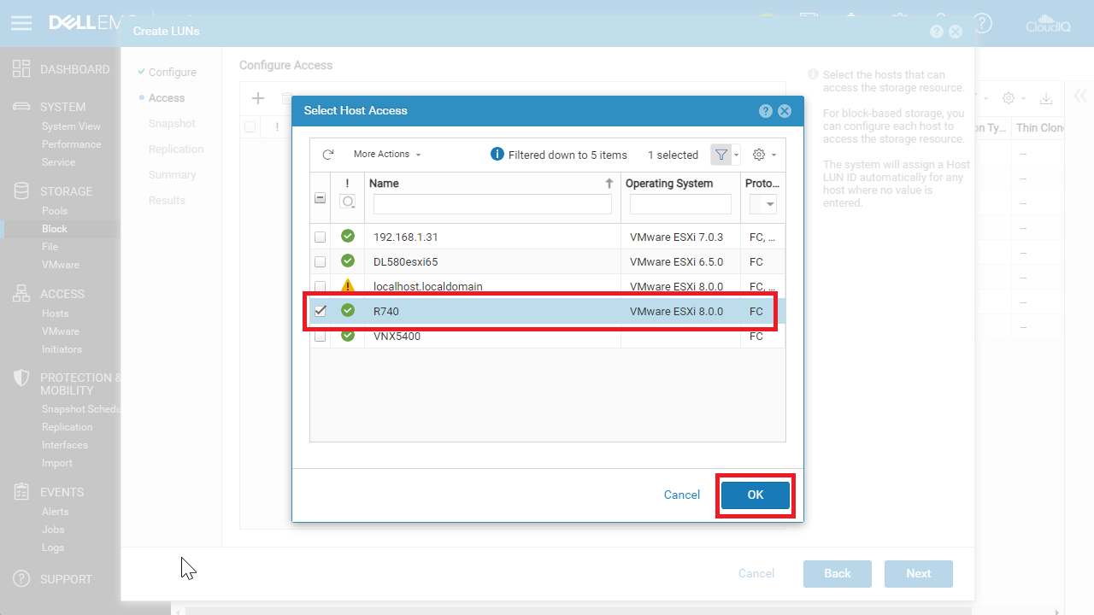Click the Support question icon in sidebar
1094x615 pixels.
[x=22, y=579]
